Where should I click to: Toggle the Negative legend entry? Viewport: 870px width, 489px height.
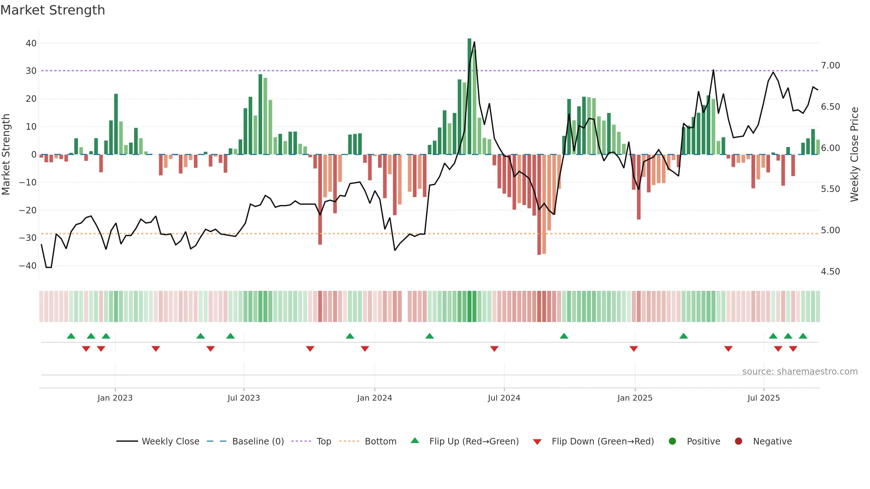tap(763, 441)
